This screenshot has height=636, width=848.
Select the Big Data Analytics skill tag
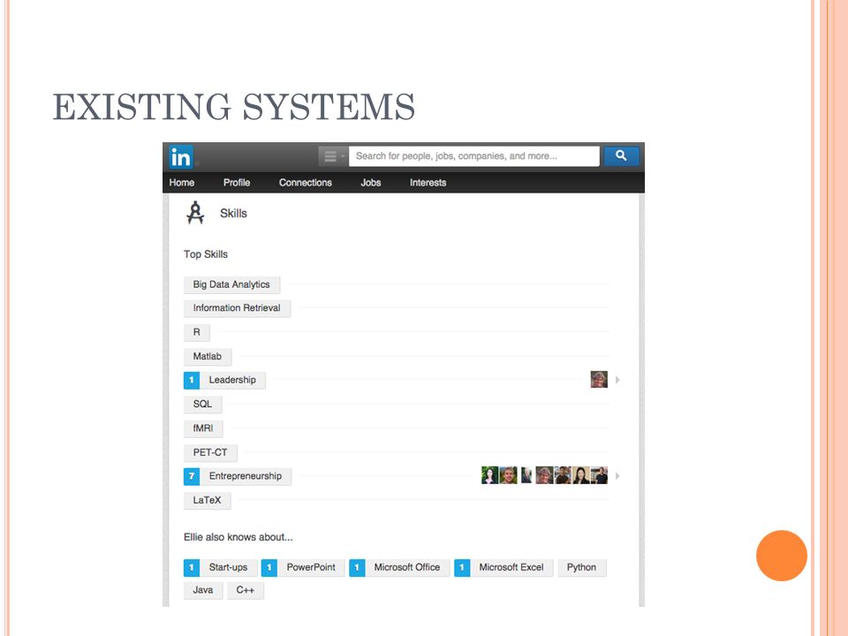[231, 284]
